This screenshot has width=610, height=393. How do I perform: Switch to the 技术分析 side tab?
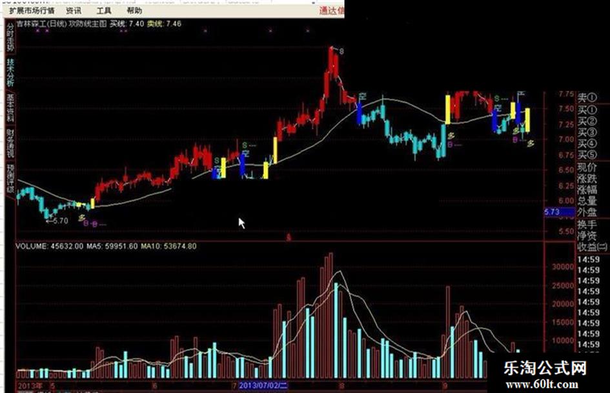(10, 73)
